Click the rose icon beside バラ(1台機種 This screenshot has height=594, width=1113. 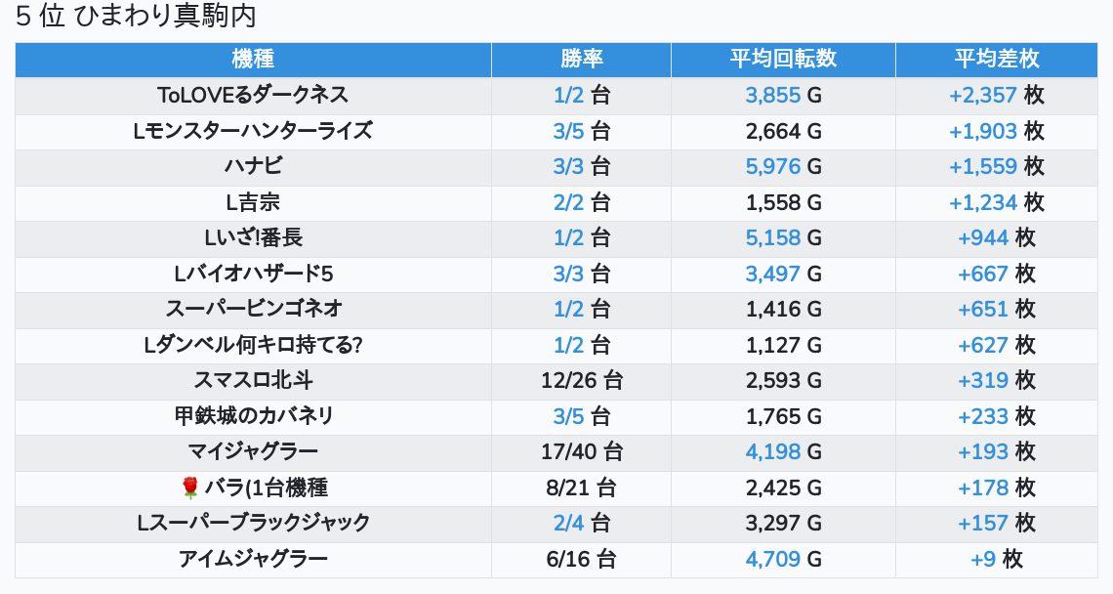point(189,488)
